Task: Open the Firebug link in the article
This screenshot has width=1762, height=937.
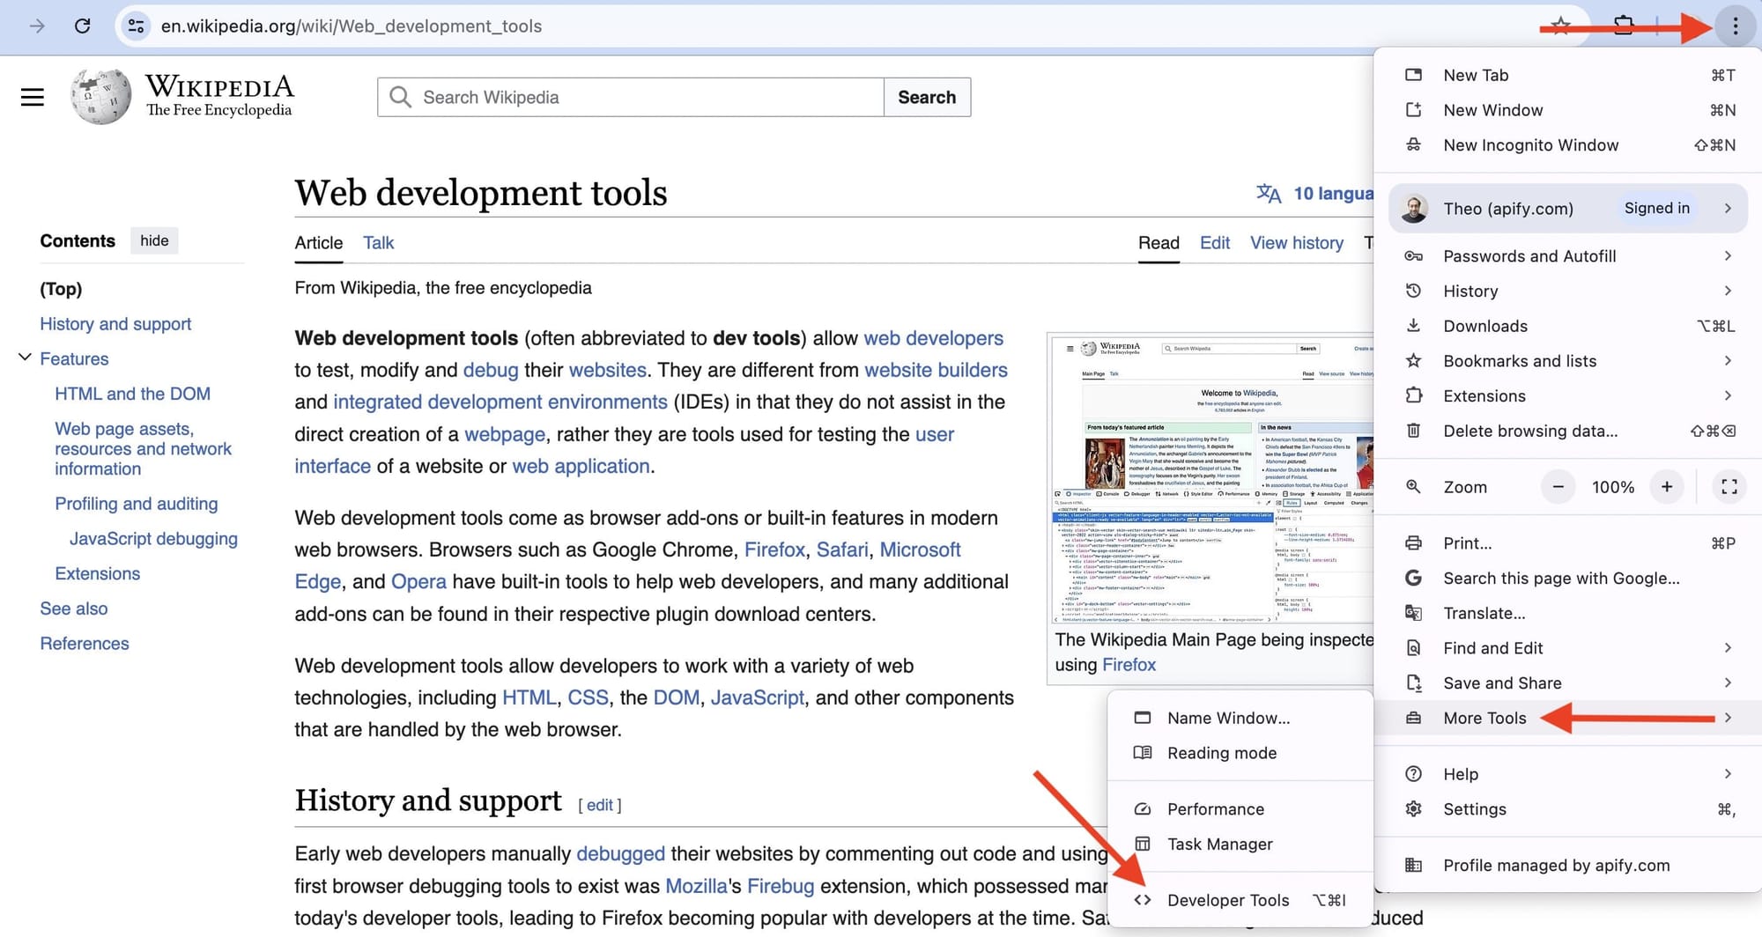Action: point(780,886)
